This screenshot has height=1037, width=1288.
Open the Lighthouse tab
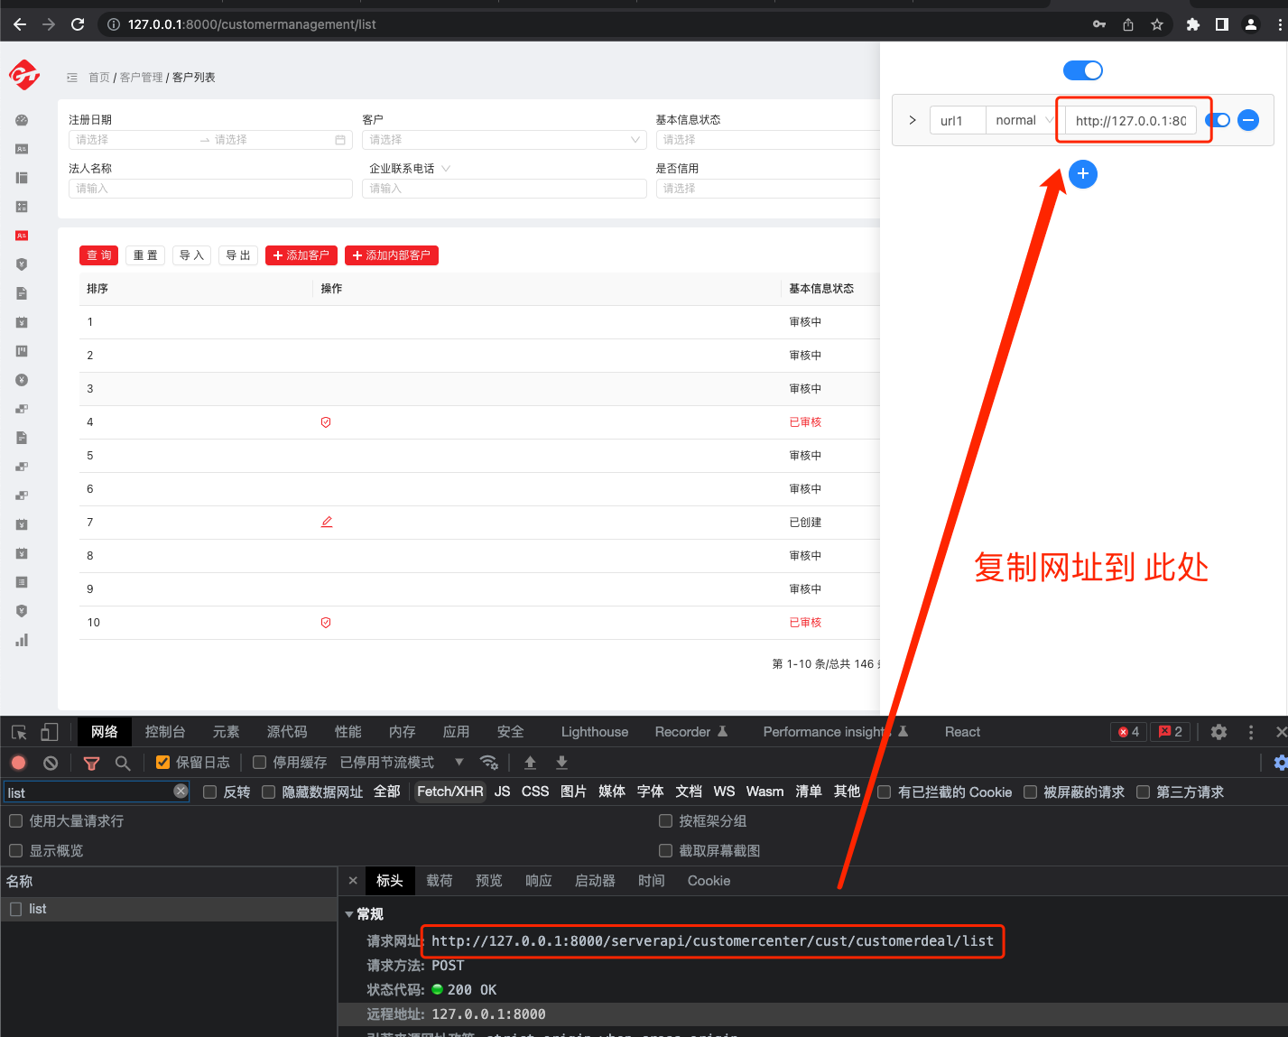(595, 732)
